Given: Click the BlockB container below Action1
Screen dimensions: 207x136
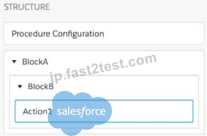Looking at the screenshot, I should click(x=104, y=125).
